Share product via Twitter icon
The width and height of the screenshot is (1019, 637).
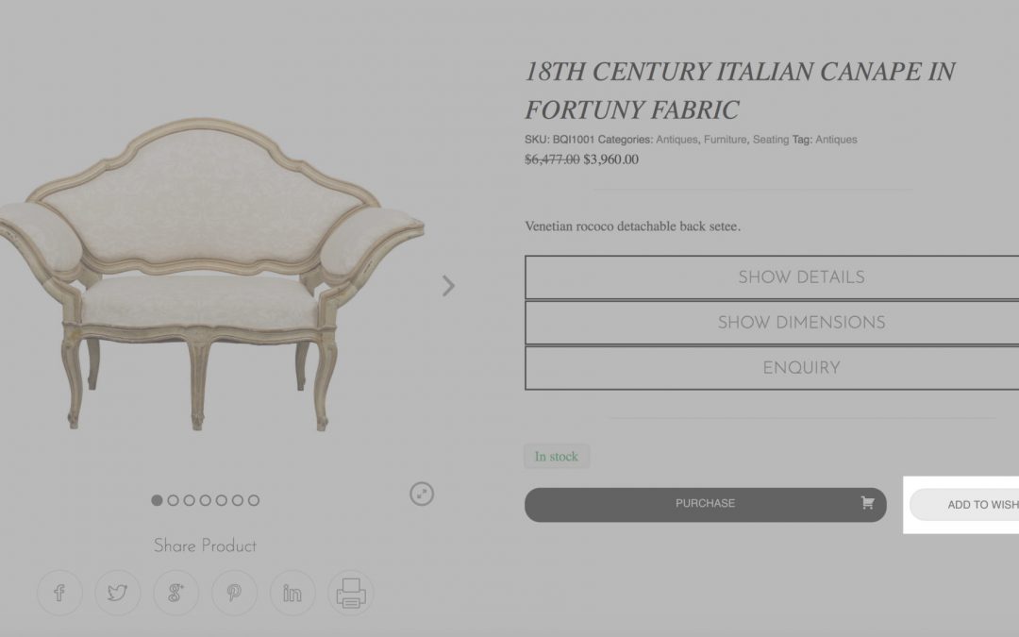tap(118, 593)
